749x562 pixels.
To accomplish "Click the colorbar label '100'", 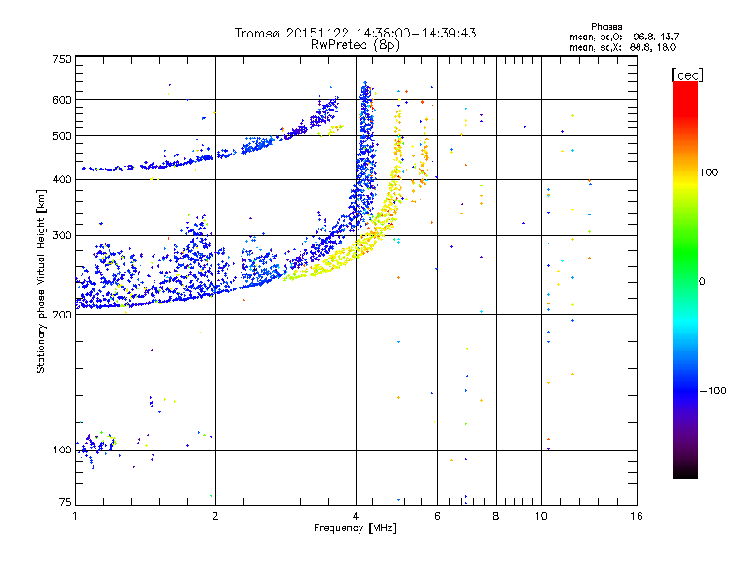I will pos(709,172).
